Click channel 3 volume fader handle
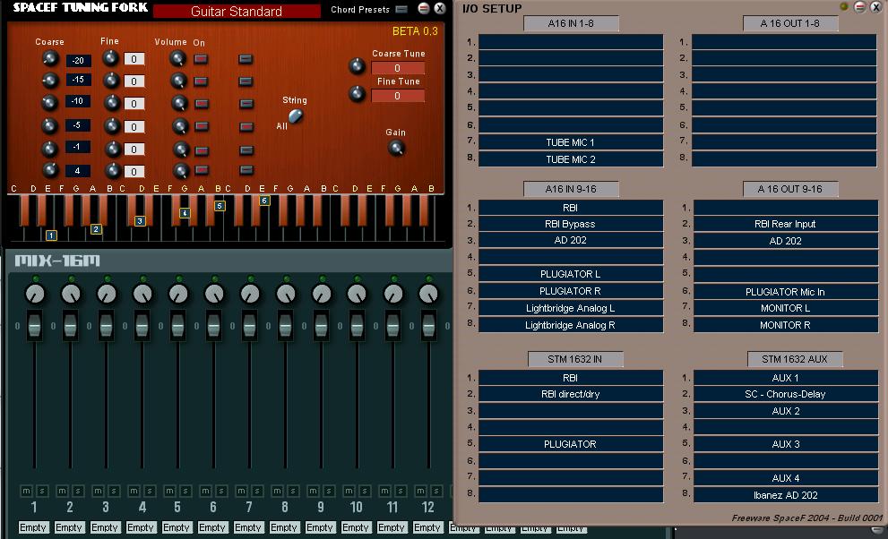888x539 pixels. [106, 326]
